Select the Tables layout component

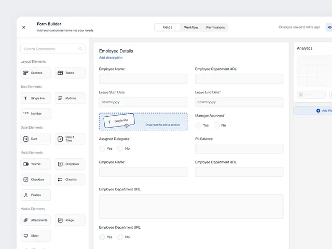tap(70, 73)
